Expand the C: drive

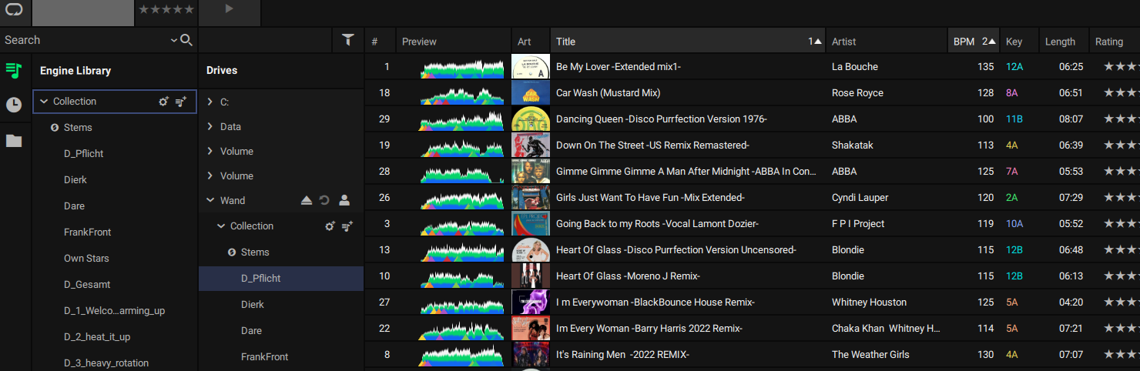(210, 102)
